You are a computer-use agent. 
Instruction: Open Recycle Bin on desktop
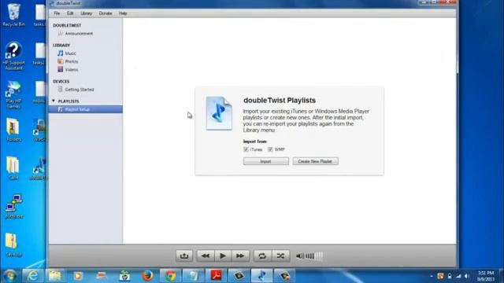pyautogui.click(x=13, y=15)
